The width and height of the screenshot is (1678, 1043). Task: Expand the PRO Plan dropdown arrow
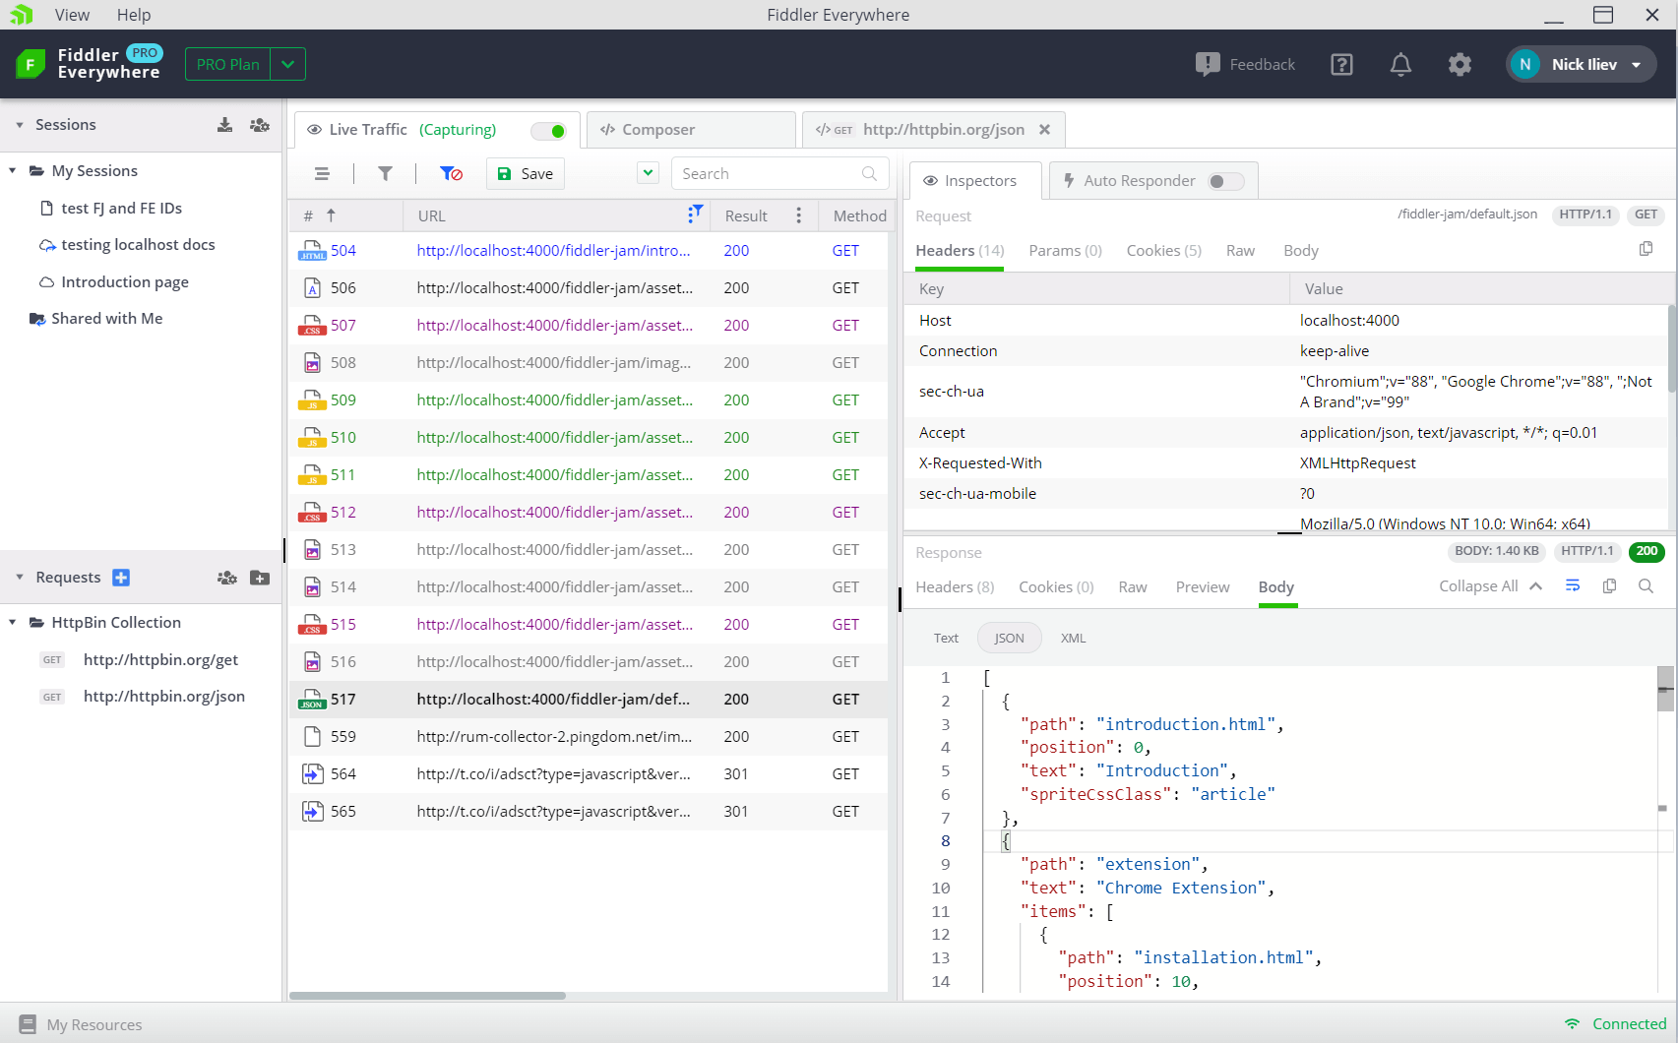coord(287,64)
